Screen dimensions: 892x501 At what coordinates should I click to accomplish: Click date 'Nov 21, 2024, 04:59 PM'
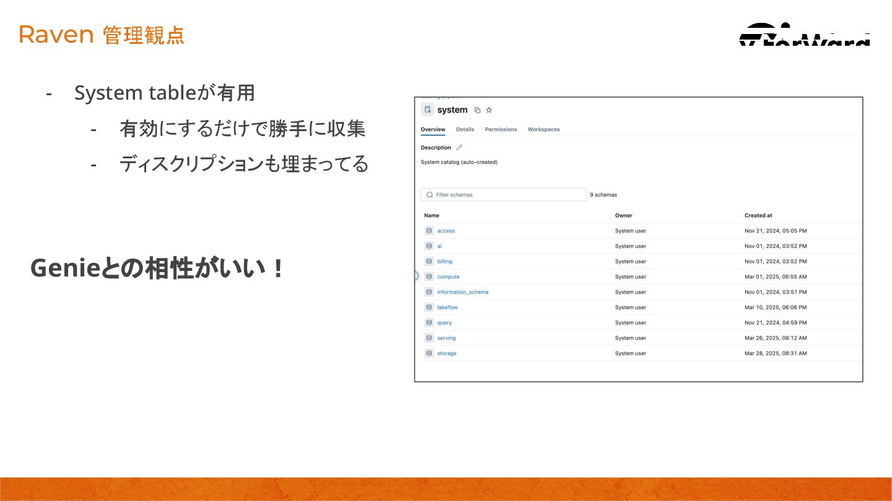(776, 323)
